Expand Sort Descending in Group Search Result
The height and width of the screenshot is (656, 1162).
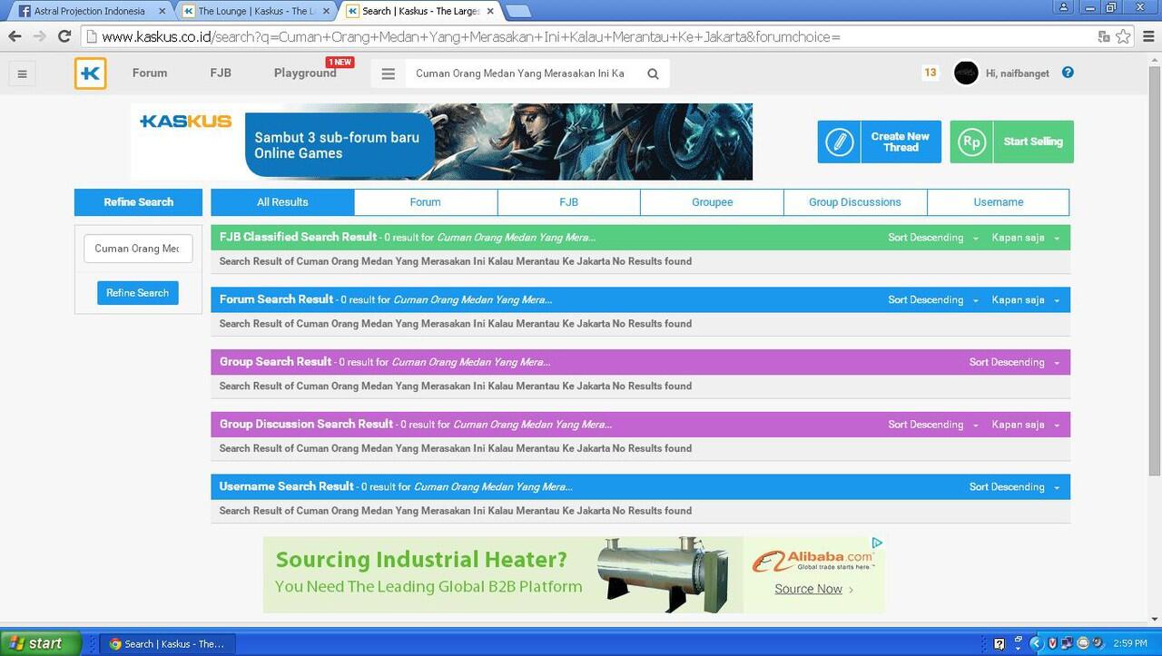(1014, 362)
